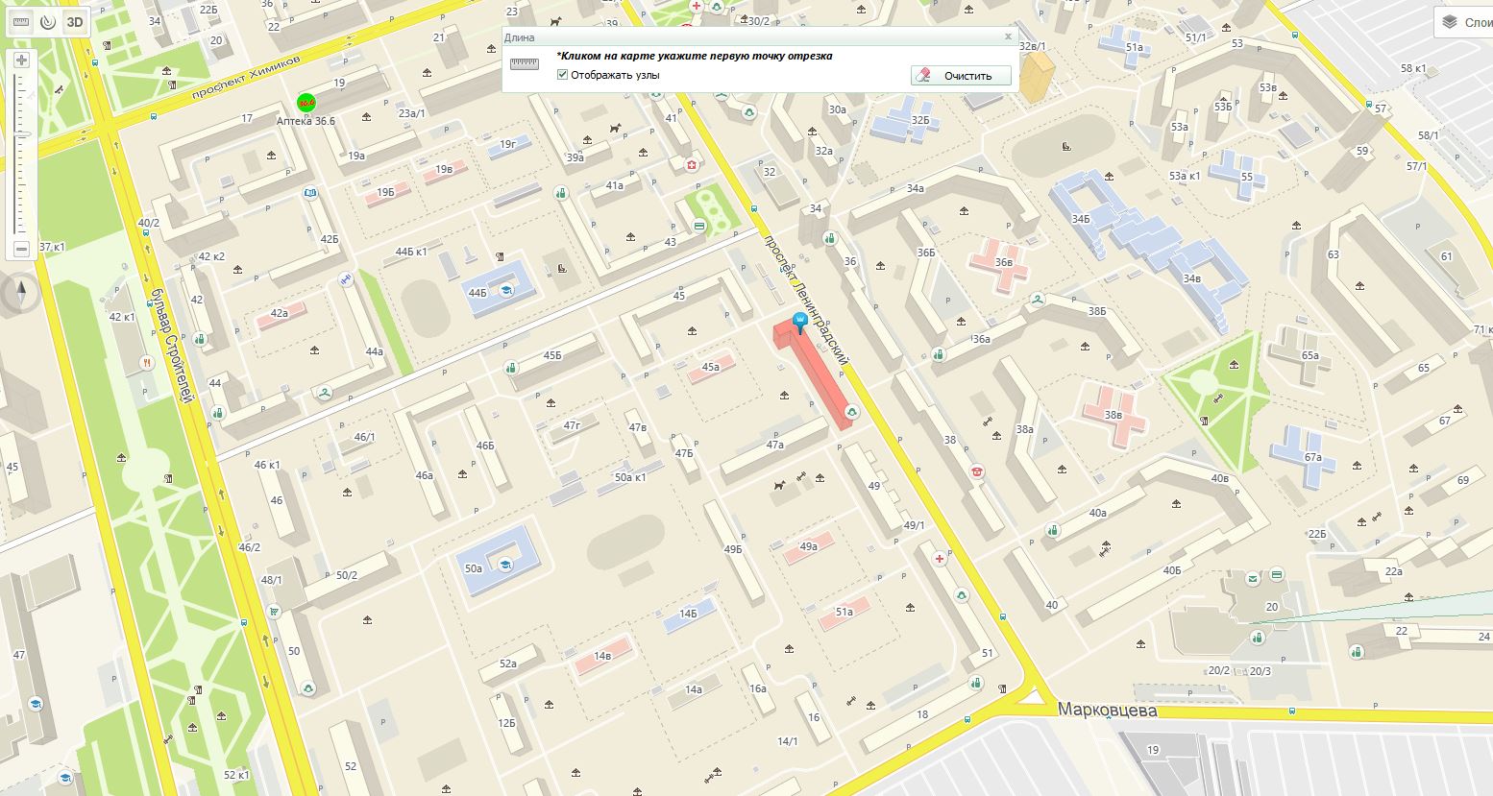
Task: Zoom in with the plus button
Action: (21, 60)
